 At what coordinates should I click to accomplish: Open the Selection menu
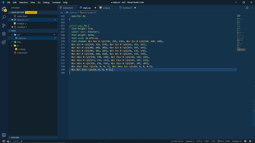(24, 2)
